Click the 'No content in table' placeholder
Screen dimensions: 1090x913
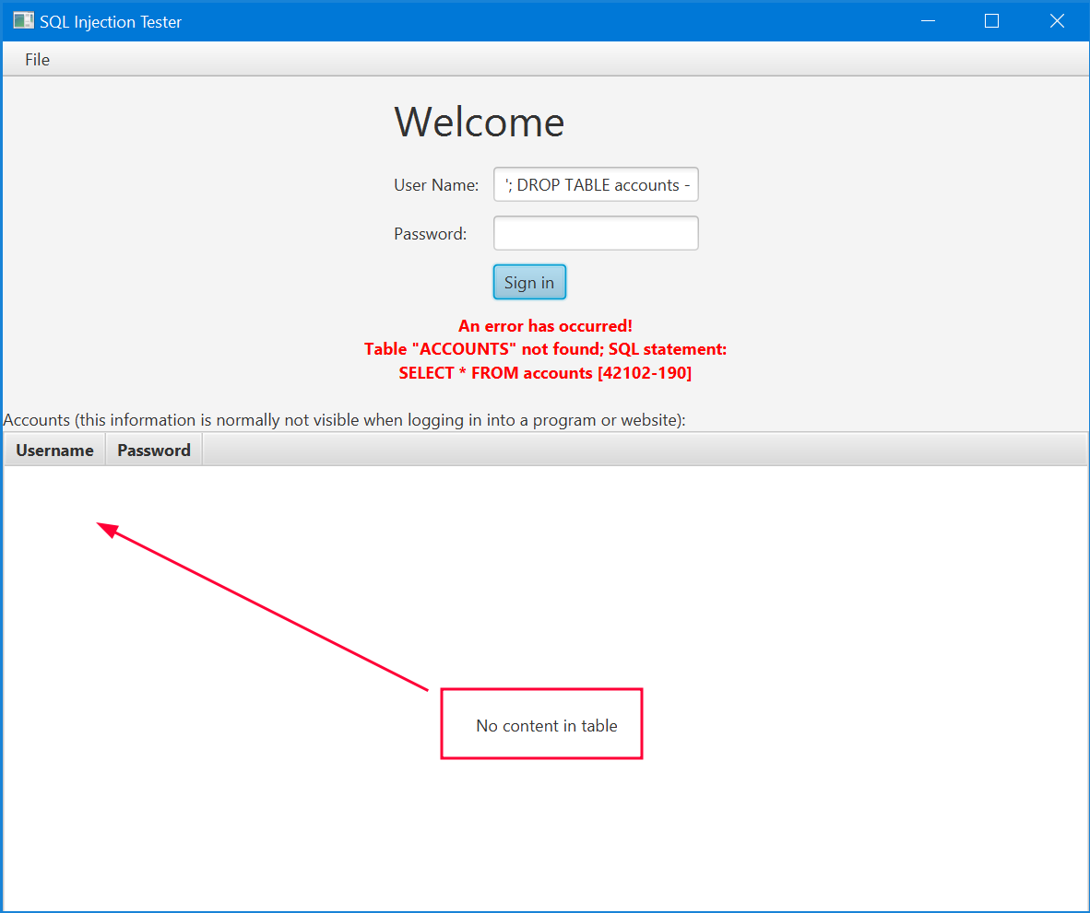point(547,726)
